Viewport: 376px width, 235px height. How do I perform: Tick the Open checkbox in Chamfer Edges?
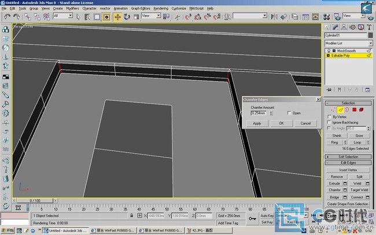pyautogui.click(x=289, y=113)
